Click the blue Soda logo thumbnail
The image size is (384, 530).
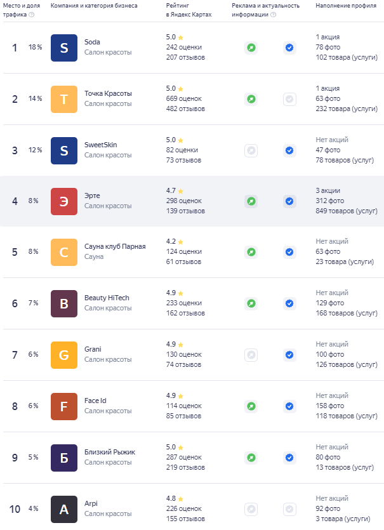[x=64, y=48]
